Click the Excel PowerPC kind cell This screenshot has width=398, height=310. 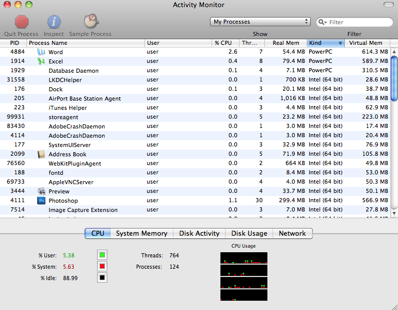point(321,61)
